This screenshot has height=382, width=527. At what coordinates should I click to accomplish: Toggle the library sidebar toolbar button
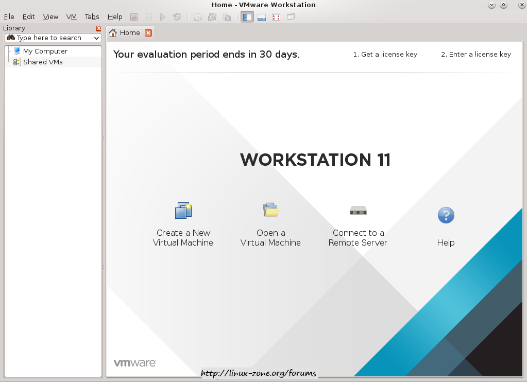247,17
